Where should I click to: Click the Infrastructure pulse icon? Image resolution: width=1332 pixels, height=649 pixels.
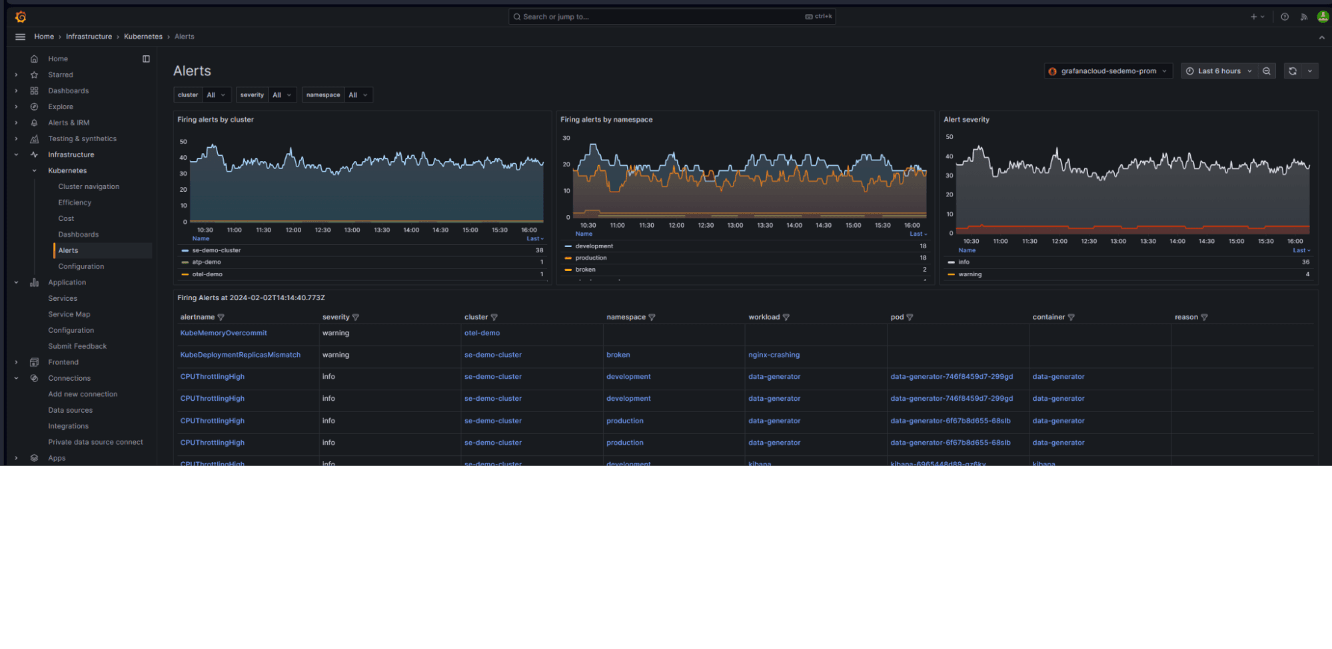point(34,154)
